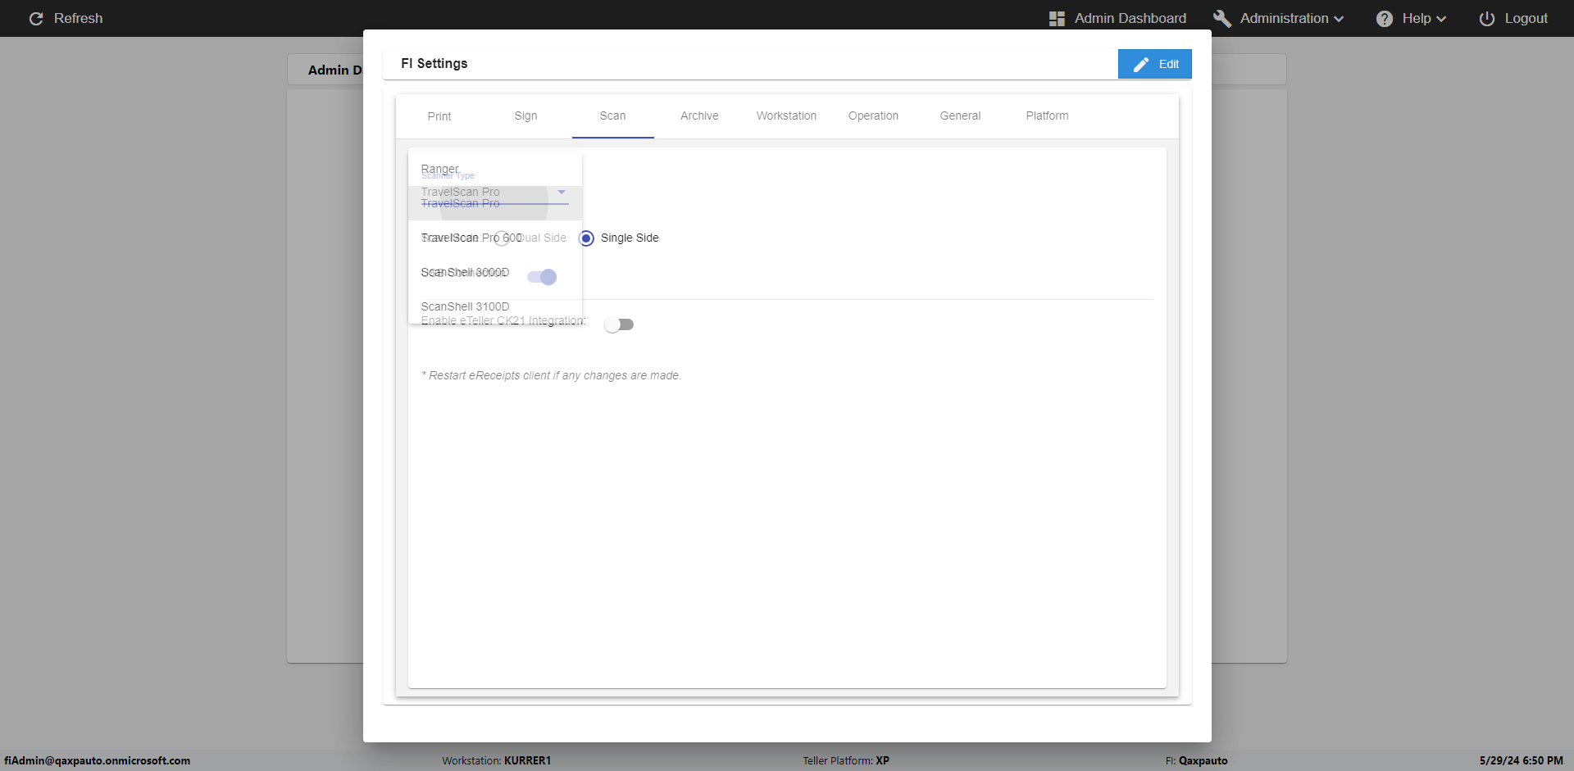Click the Workstation: KURRER1 status entry

click(x=497, y=760)
